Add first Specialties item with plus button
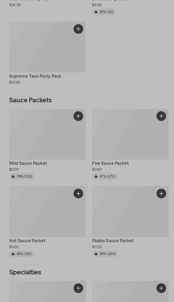Screen dimensions: 174x302 tap(78, 288)
